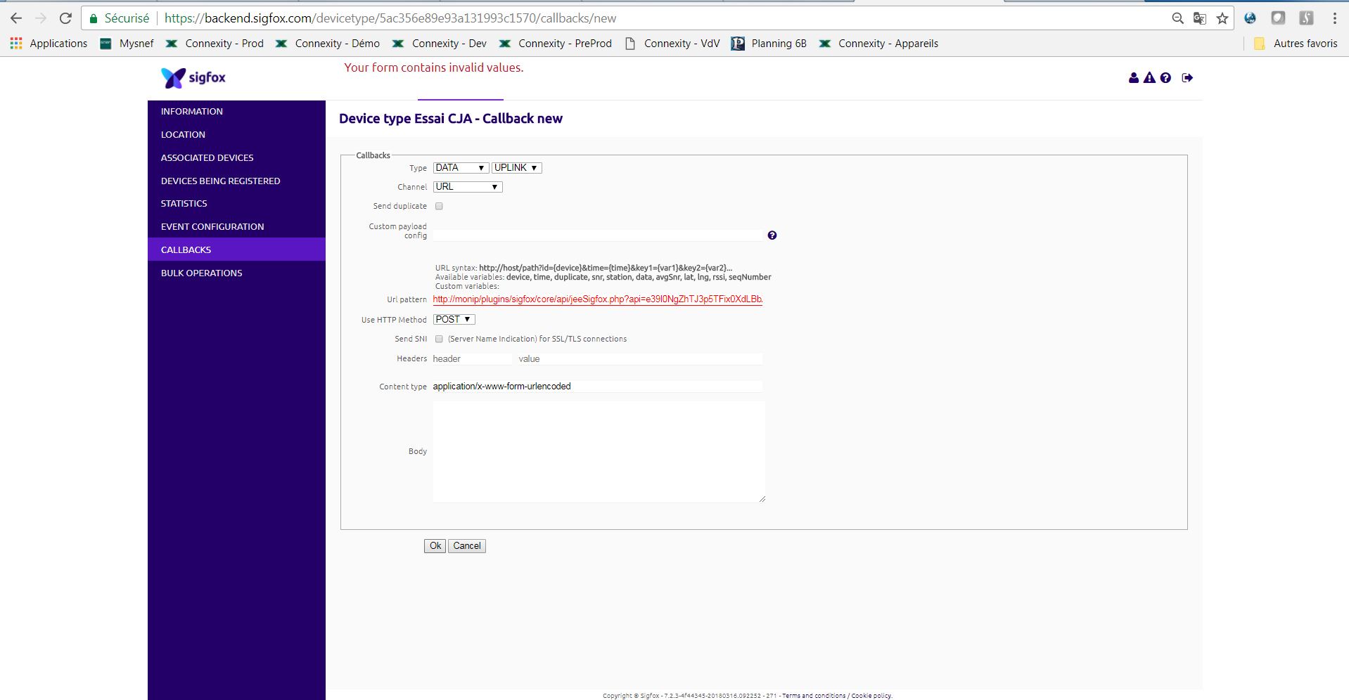Open the Connexity - VdV bookmark
Screen dimensions: 1349x700
coord(672,44)
